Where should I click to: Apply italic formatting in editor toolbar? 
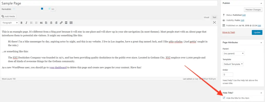click(x=26, y=23)
